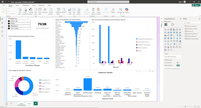Click the Excel workbook icon
201x108 pixels.
coord(25,10)
